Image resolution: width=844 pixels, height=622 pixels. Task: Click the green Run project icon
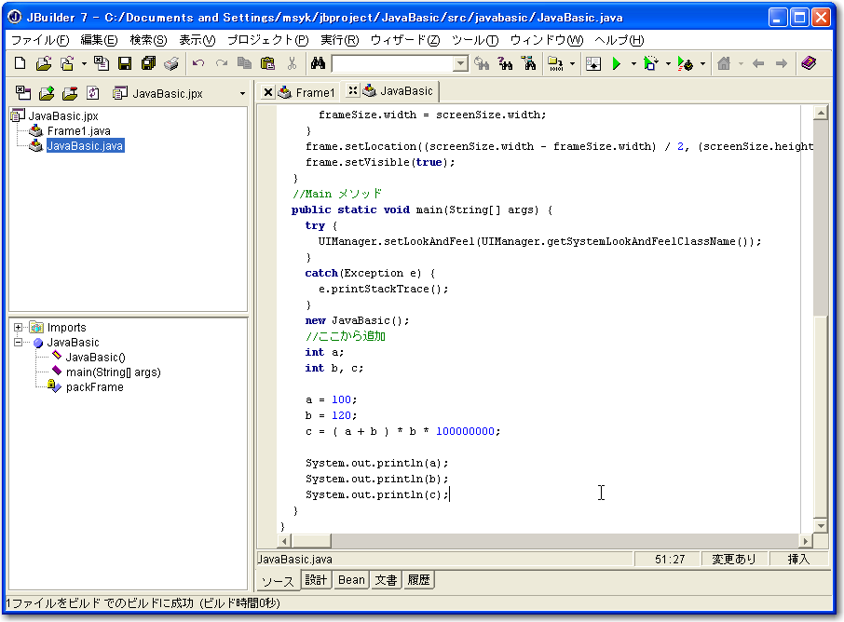tap(616, 63)
